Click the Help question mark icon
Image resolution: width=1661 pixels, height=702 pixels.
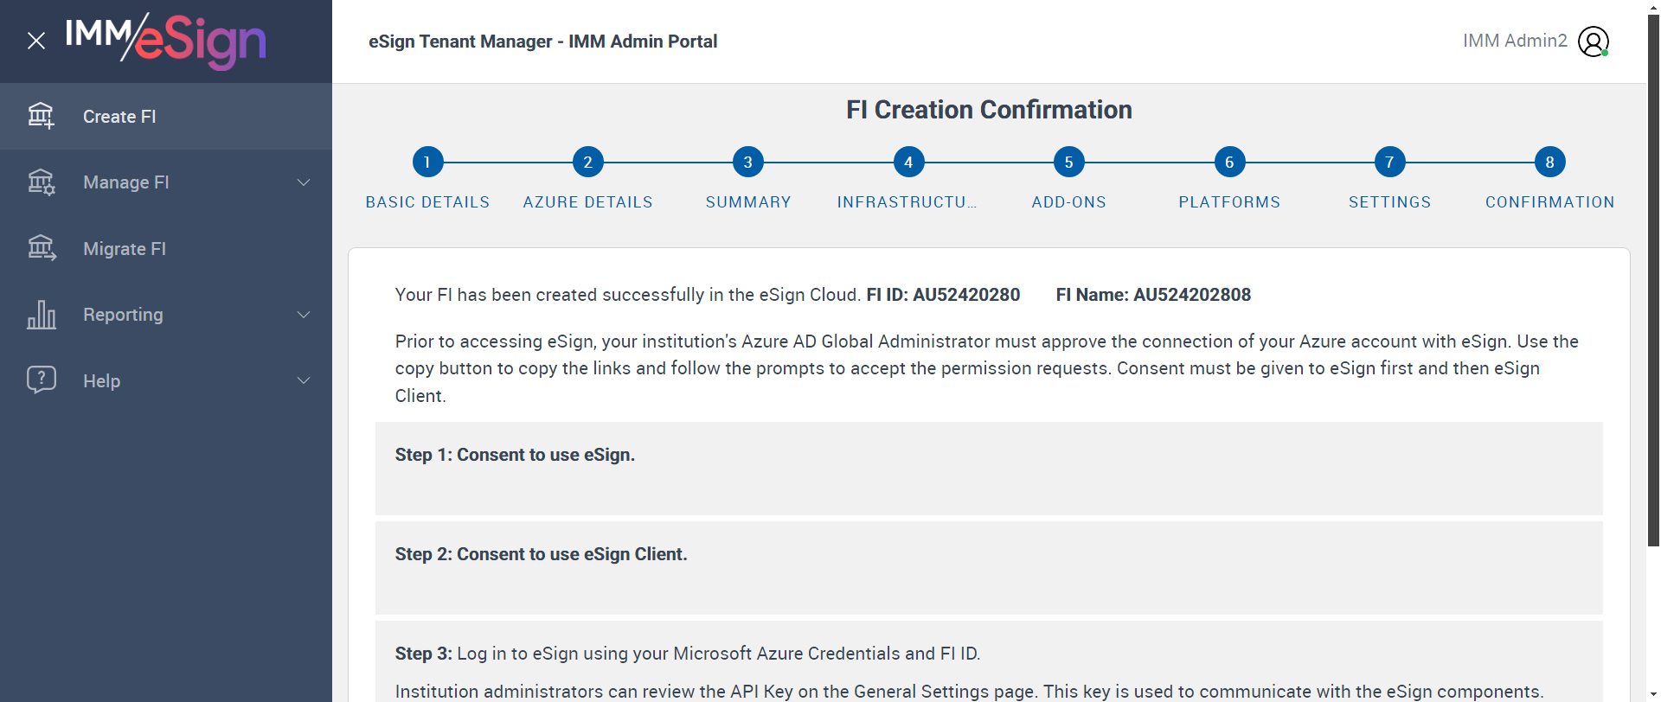[x=41, y=380]
